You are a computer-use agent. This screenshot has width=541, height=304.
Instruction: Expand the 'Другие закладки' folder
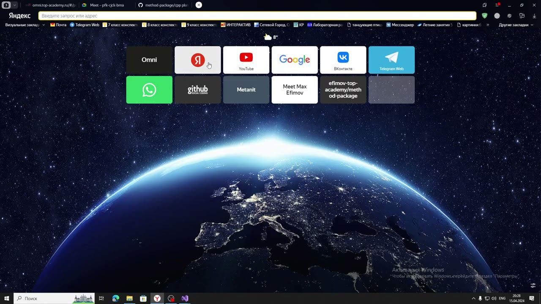(x=516, y=25)
